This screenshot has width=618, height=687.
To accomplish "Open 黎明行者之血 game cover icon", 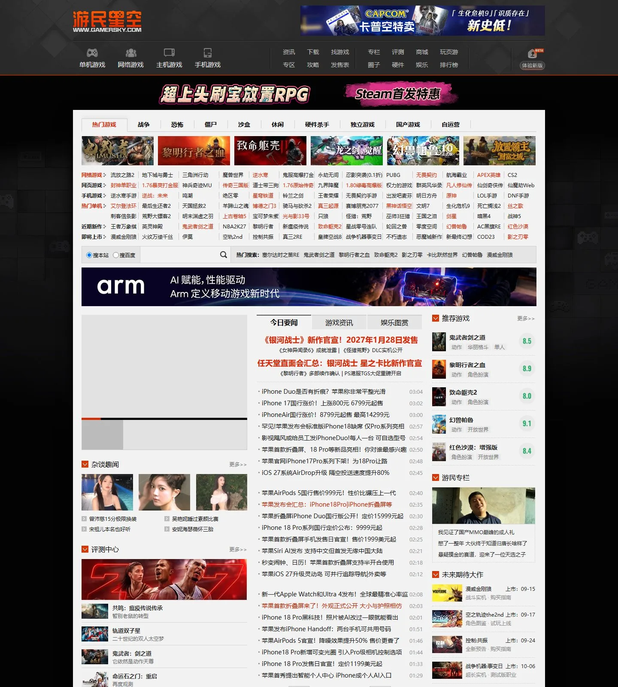I will coord(439,369).
